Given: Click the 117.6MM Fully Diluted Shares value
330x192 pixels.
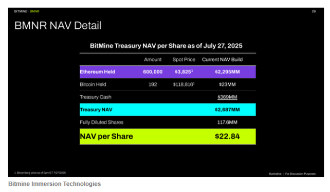Looking at the screenshot, I should tap(227, 122).
